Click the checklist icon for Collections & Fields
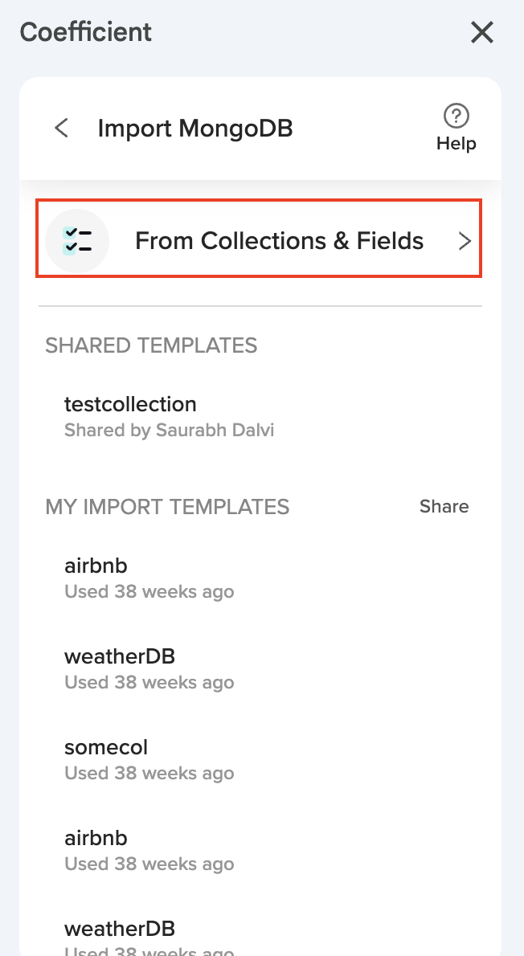 (x=77, y=240)
